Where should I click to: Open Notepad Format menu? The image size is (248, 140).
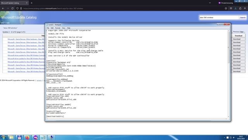(58, 28)
